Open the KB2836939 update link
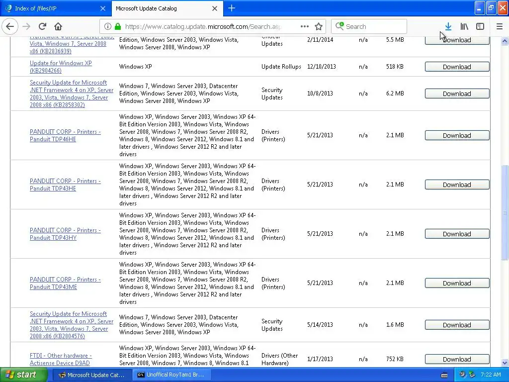The height and width of the screenshot is (382, 509). tap(72, 44)
